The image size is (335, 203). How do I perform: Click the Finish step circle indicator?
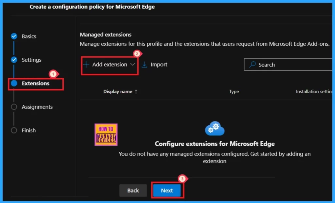tap(14, 130)
